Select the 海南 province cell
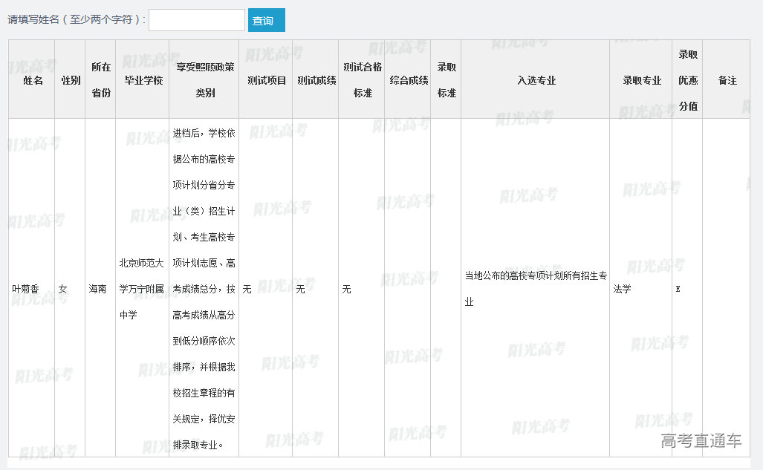Image resolution: width=763 pixels, height=470 pixels. 97,289
